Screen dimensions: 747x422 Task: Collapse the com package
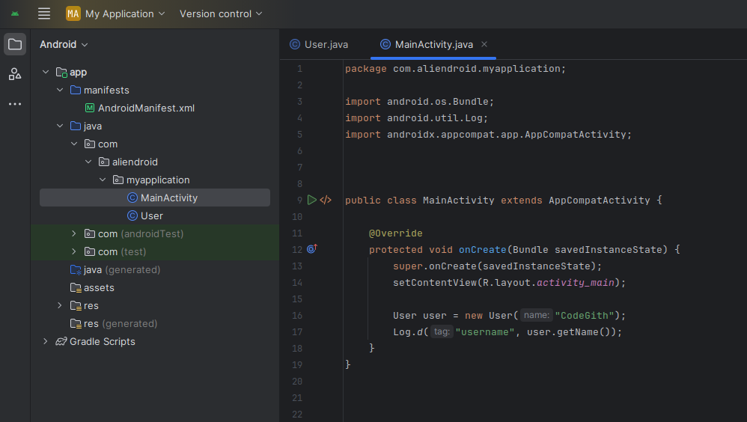click(74, 144)
